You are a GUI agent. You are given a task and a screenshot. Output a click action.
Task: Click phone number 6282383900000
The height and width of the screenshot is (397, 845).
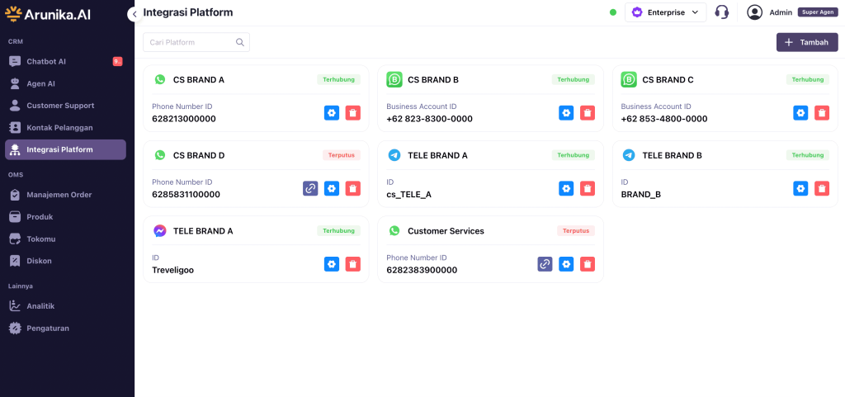tap(422, 270)
